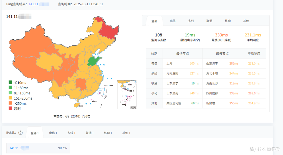The height and width of the screenshot is (155, 283).
Task: Click the 线路 column header
Action: pyautogui.click(x=154, y=54)
